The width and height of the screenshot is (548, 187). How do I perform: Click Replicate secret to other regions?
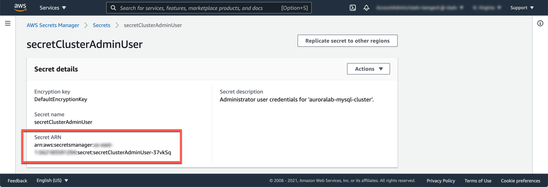tap(347, 41)
